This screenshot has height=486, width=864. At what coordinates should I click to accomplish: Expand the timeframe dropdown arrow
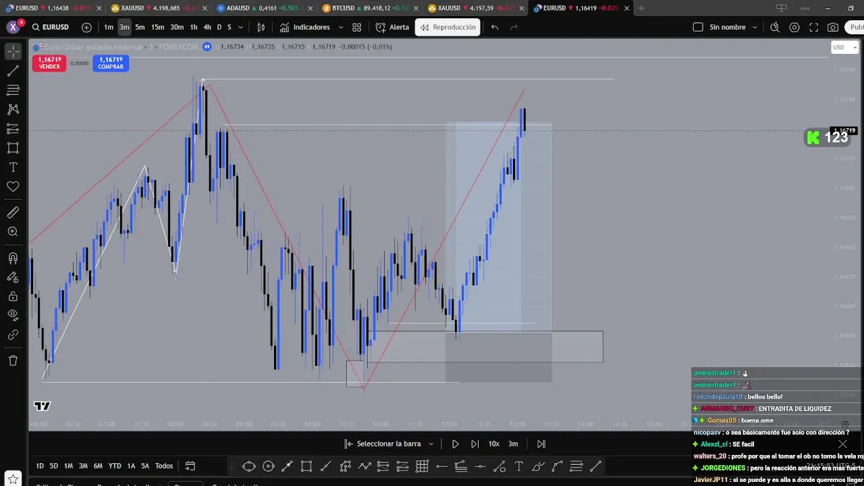tap(240, 27)
